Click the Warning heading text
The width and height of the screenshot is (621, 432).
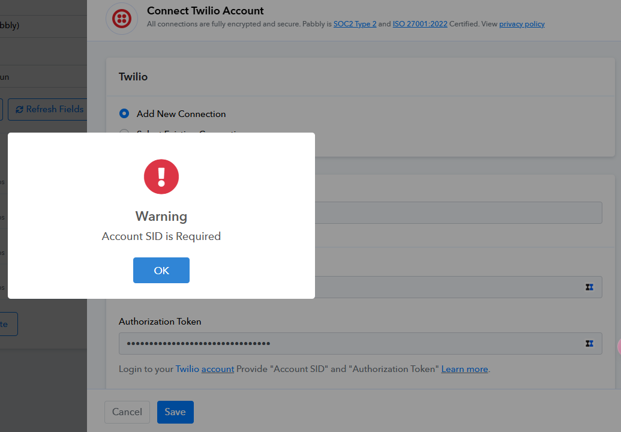161,216
